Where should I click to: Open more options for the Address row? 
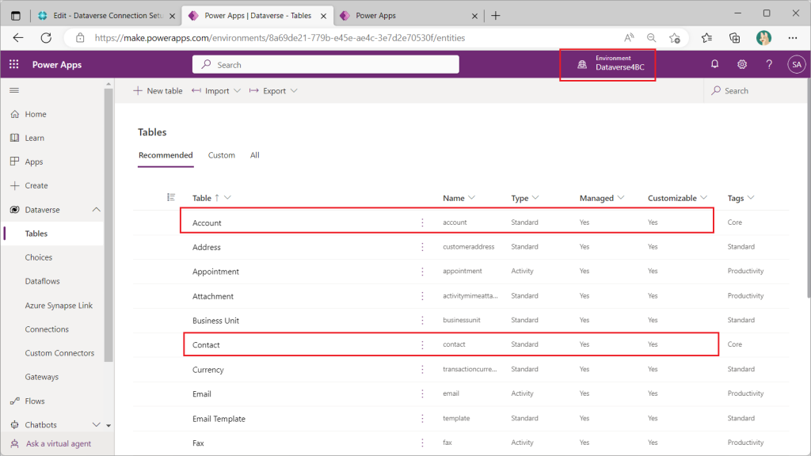coord(422,247)
